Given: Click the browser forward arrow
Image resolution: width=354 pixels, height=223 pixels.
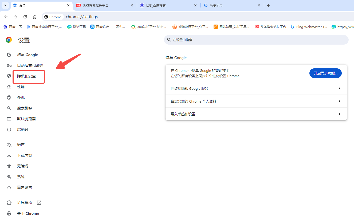Looking at the screenshot, I should [x=15, y=17].
